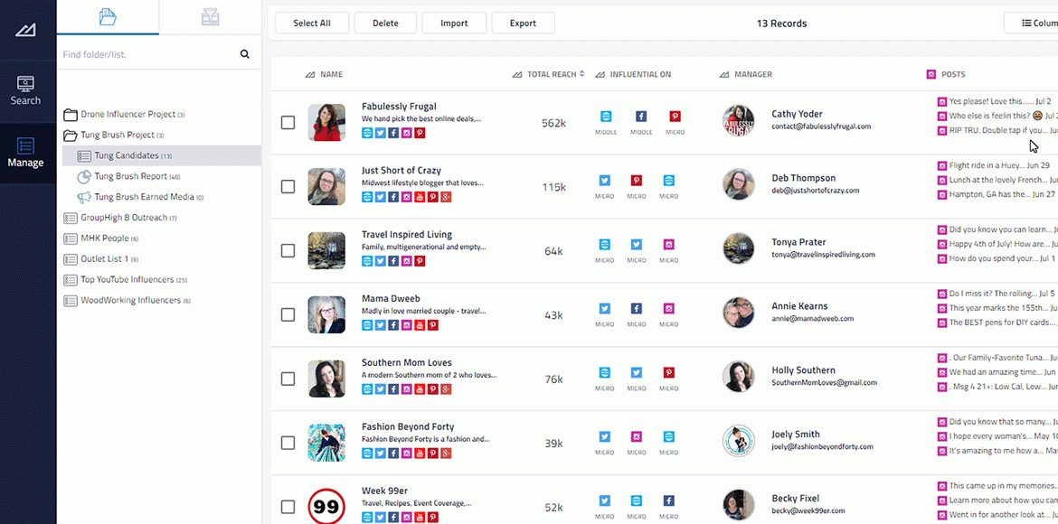Image resolution: width=1058 pixels, height=524 pixels.
Task: Click the Facebook icon under Fabulessly Frugal's Influential On
Action: coord(641,117)
